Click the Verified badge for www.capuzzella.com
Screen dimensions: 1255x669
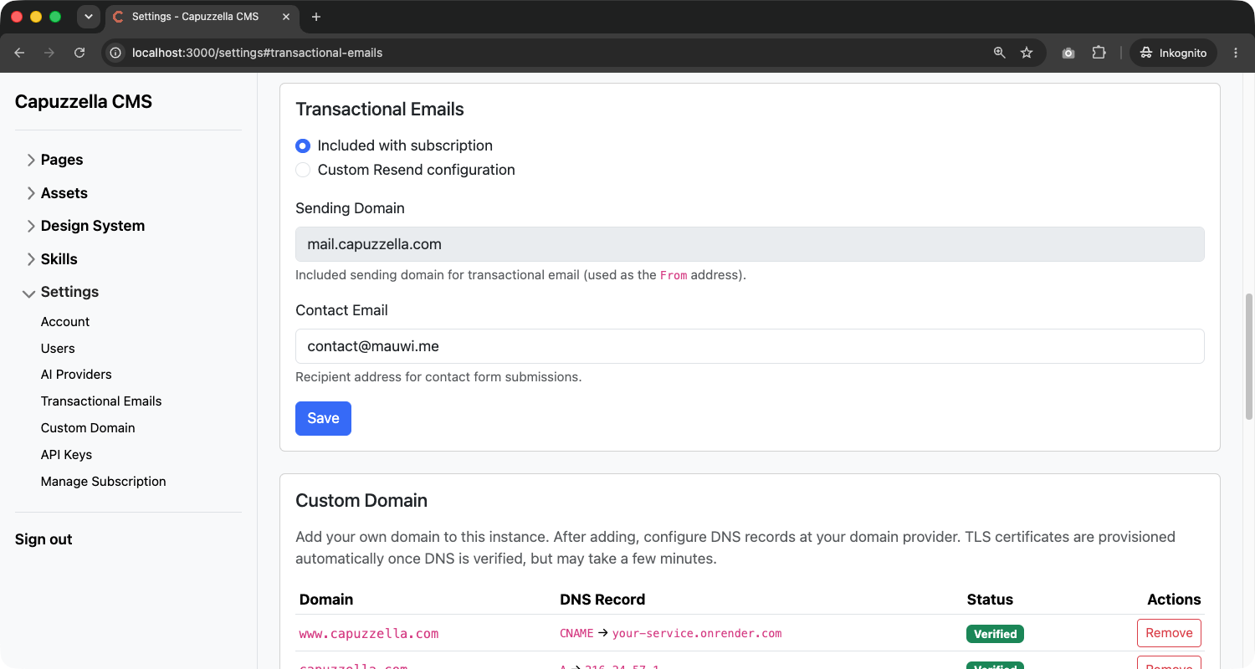pos(995,634)
